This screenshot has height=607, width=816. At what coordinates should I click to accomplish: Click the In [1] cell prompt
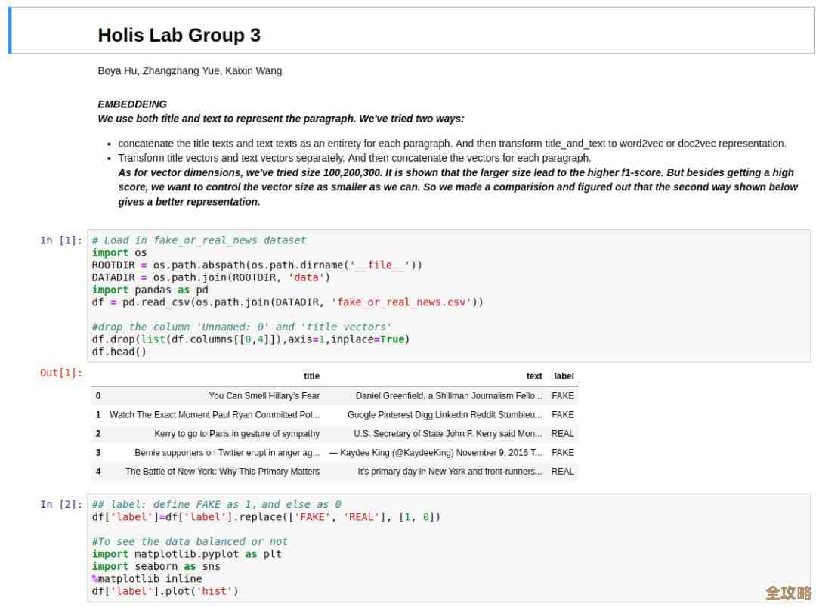click(60, 240)
